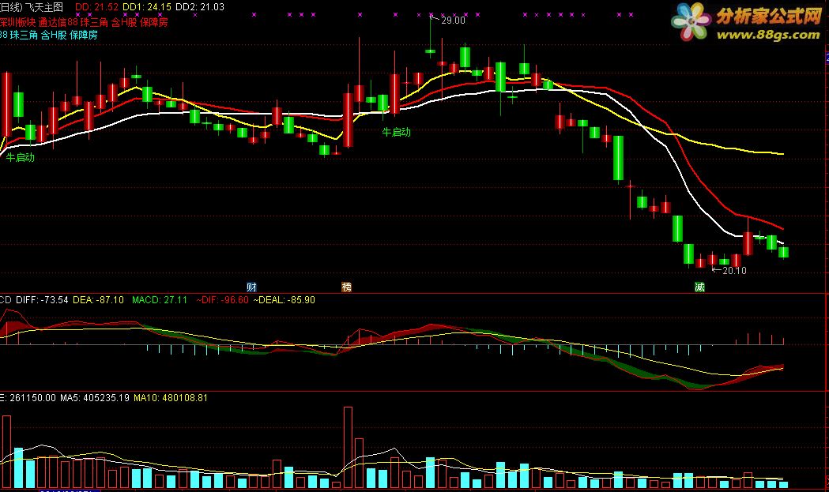Click the 牛启动 signal below the earliest candles
The image size is (829, 492).
[x=20, y=157]
